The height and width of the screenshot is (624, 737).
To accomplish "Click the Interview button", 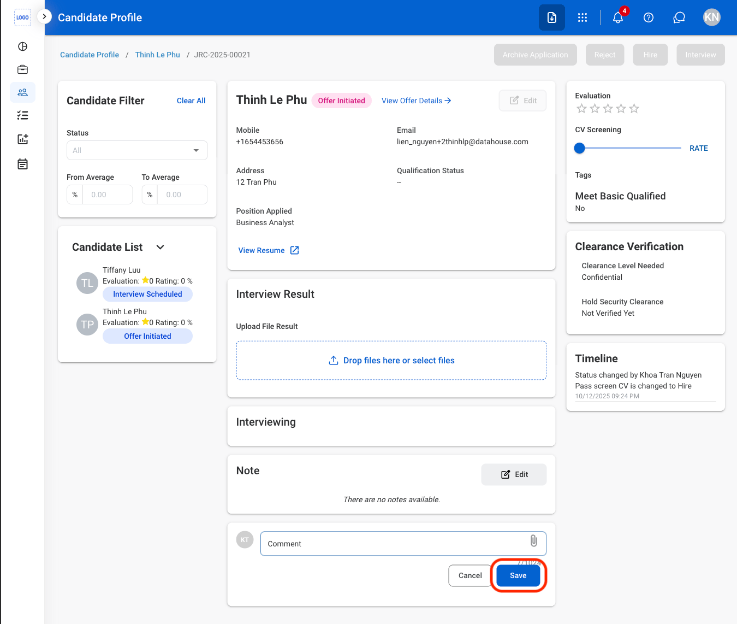I will 700,55.
